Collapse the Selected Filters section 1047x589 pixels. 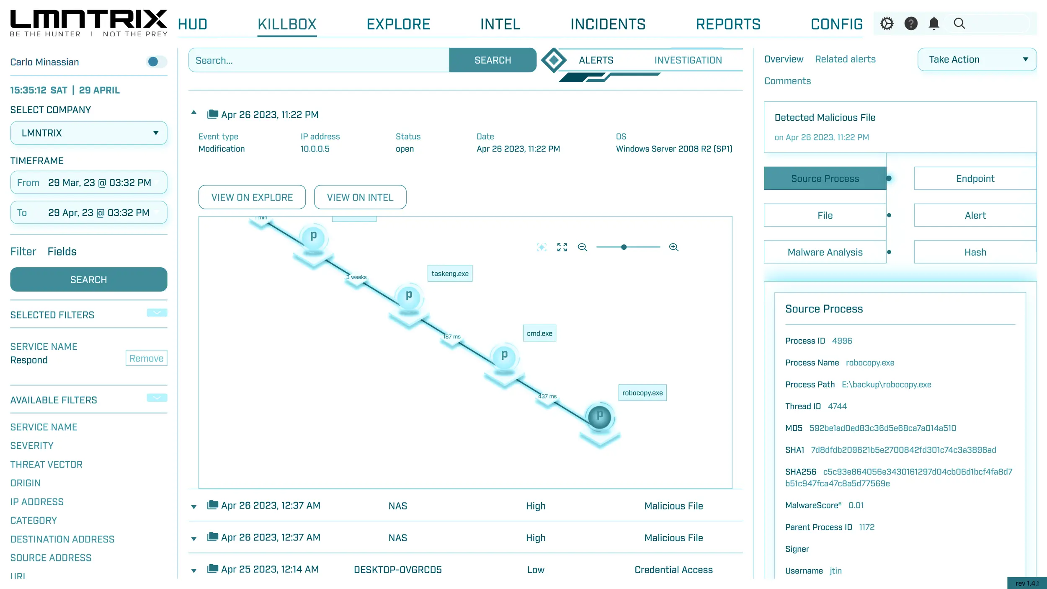pyautogui.click(x=157, y=313)
